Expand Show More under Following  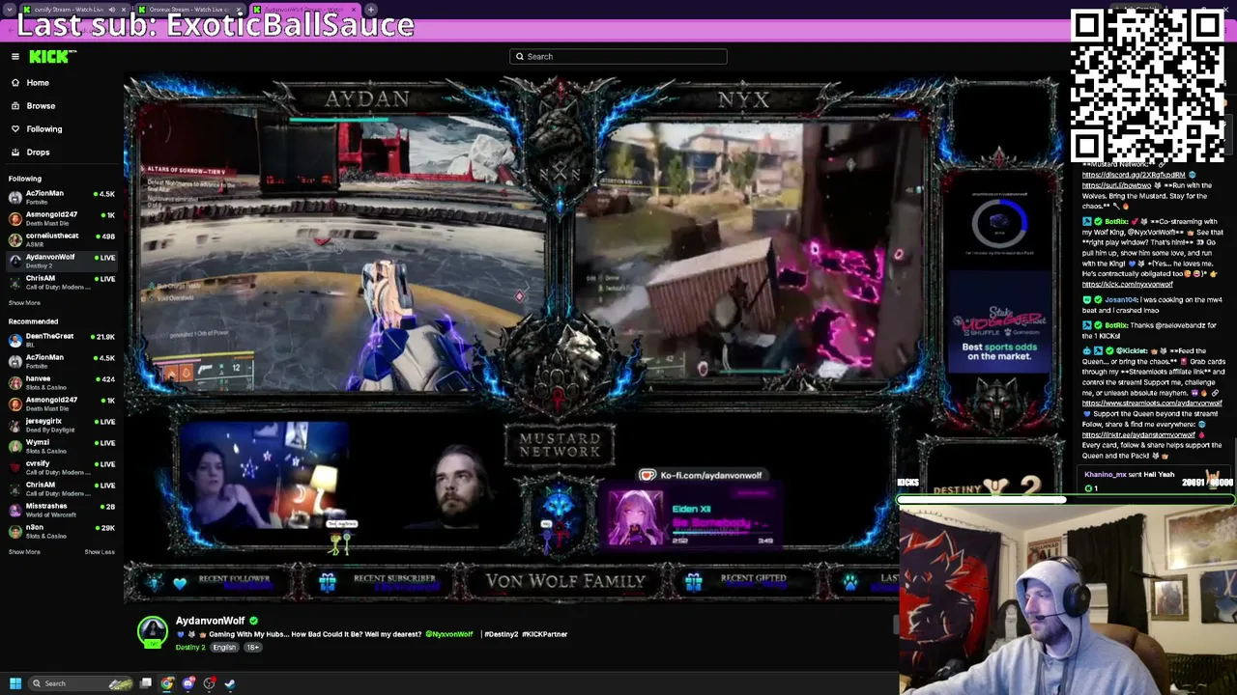[x=24, y=303]
